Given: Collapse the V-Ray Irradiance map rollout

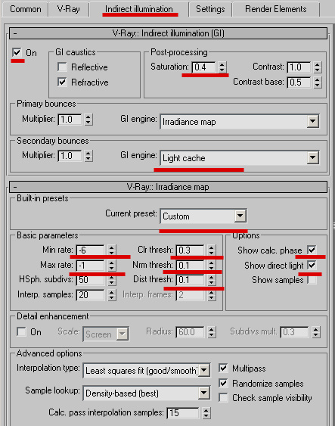Looking at the screenshot, I should pos(15,187).
